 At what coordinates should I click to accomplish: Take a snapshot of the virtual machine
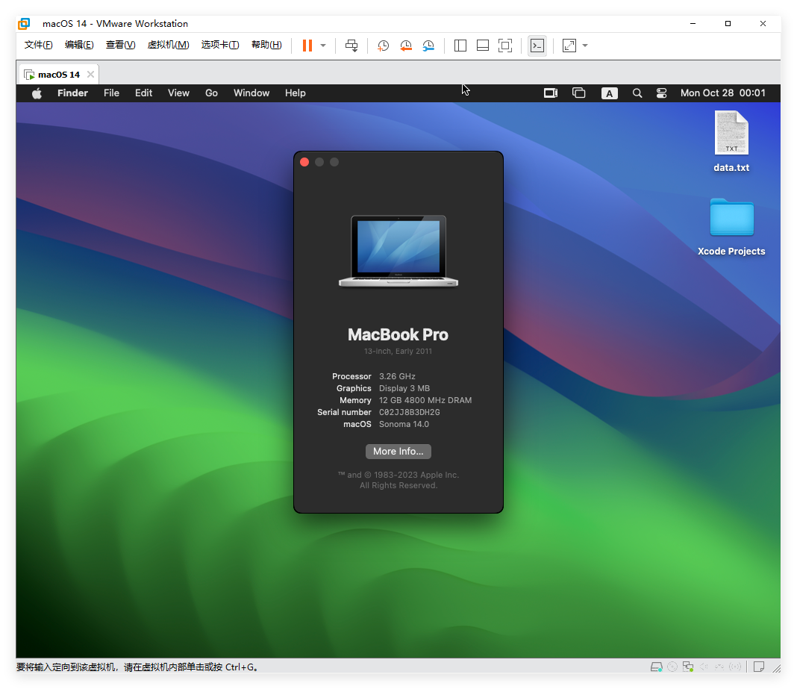(383, 46)
